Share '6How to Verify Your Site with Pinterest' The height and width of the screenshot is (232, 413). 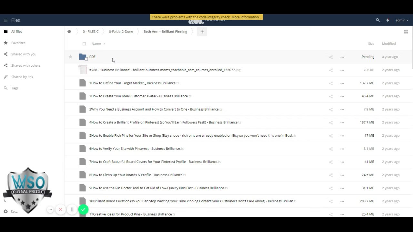click(331, 149)
